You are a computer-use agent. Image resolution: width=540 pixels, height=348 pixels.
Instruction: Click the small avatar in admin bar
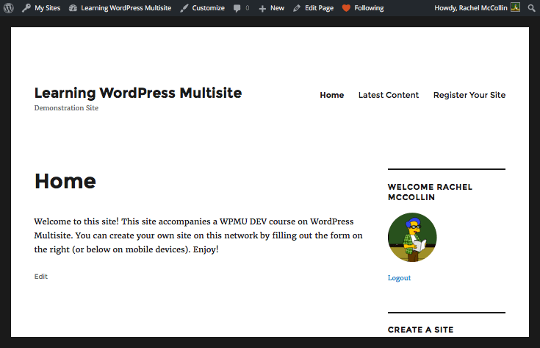point(515,7)
